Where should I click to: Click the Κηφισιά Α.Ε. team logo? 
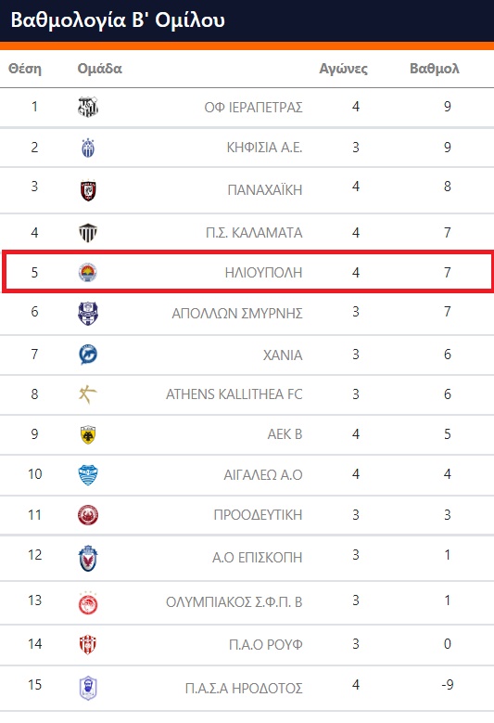click(x=88, y=148)
